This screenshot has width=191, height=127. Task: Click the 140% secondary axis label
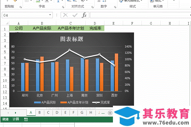(x=128, y=46)
